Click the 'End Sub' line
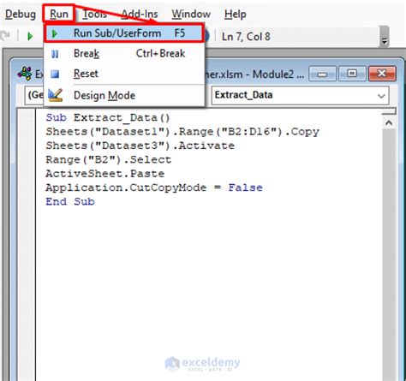406x381 pixels. tap(70, 202)
